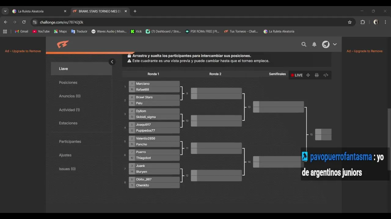The height and width of the screenshot is (219, 391).
Task: Click the Challonge logo icon
Action: 63,44
